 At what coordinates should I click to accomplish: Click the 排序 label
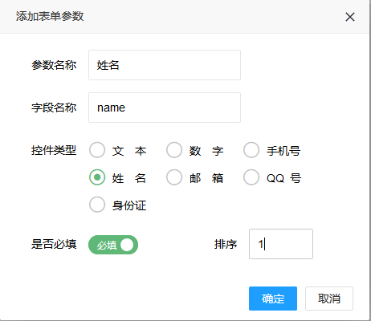pyautogui.click(x=226, y=244)
